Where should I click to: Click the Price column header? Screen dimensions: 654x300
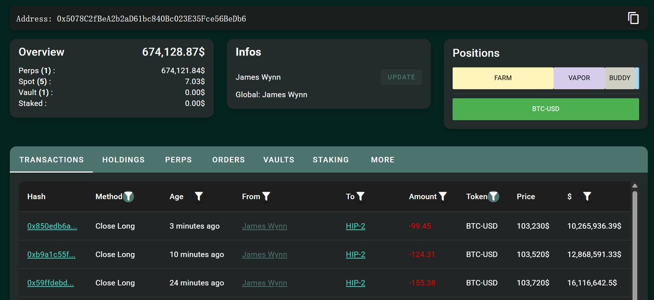(x=526, y=197)
